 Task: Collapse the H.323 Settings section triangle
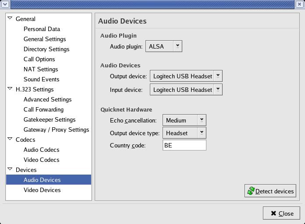click(x=10, y=89)
